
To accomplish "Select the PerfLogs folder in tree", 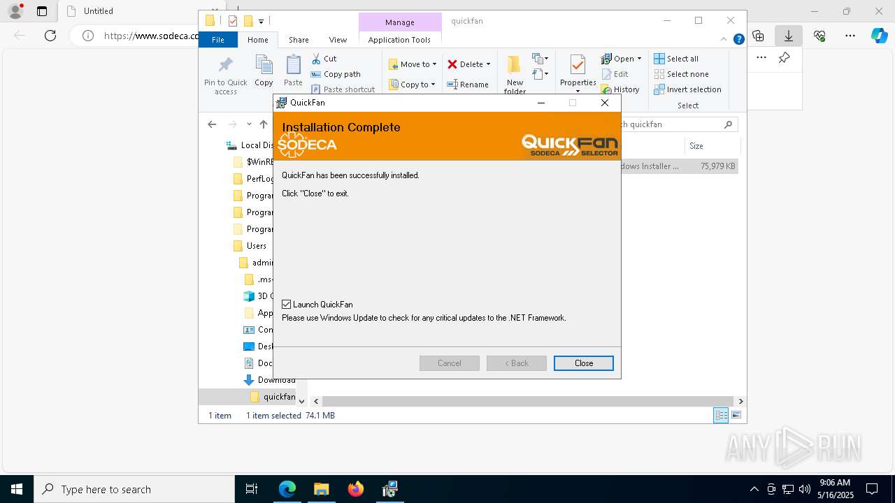I will [252, 179].
